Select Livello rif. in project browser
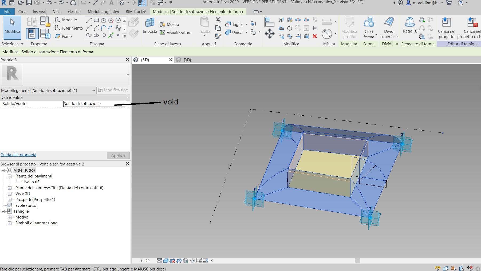 tap(31, 182)
